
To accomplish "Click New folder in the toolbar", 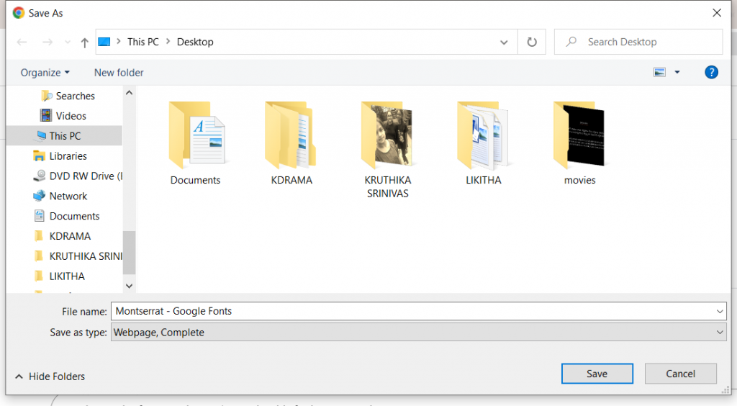I will click(x=119, y=73).
